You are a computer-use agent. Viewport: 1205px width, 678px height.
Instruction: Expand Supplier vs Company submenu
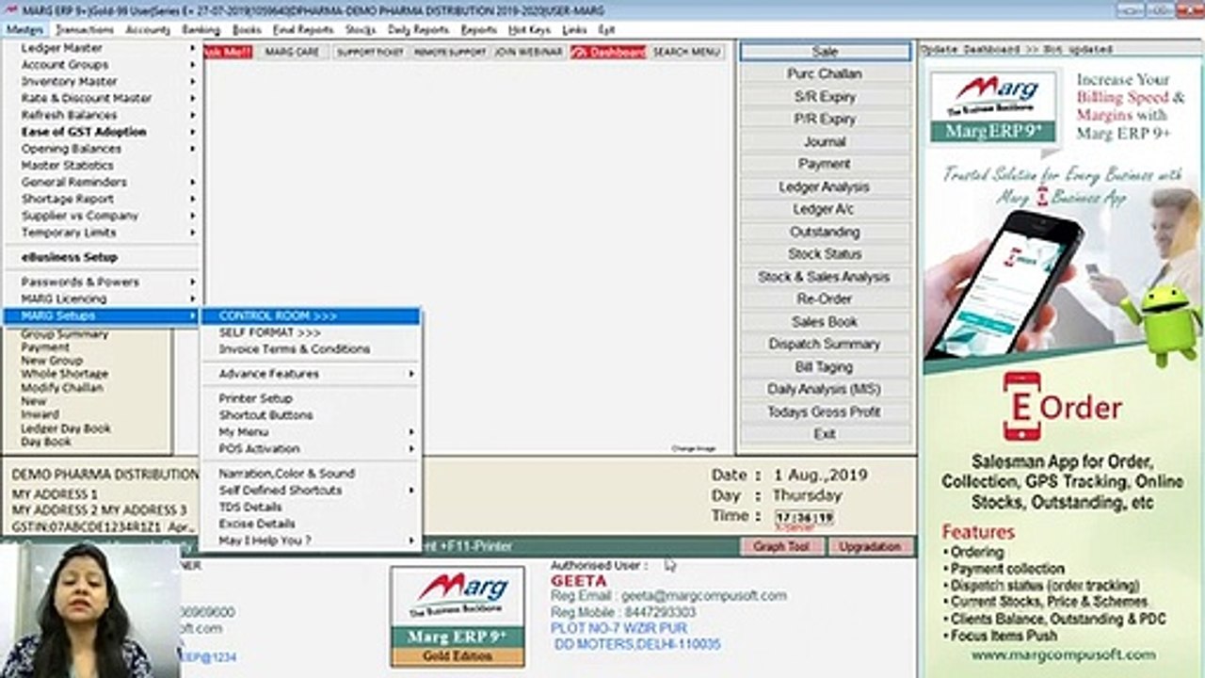coord(103,216)
